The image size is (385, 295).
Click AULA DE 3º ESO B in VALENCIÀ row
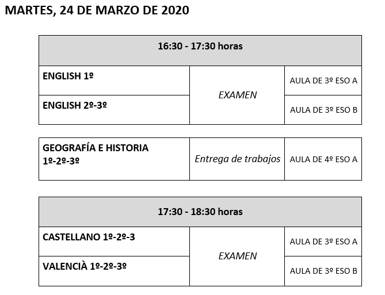(323, 271)
